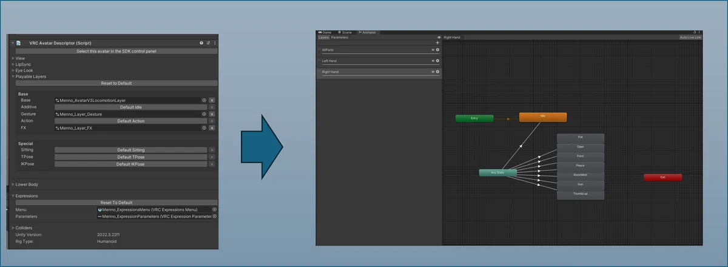Click the Default Idle button

130,107
